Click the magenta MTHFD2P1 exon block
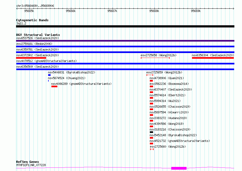The width and height of the screenshot is (242, 171). coord(179,168)
